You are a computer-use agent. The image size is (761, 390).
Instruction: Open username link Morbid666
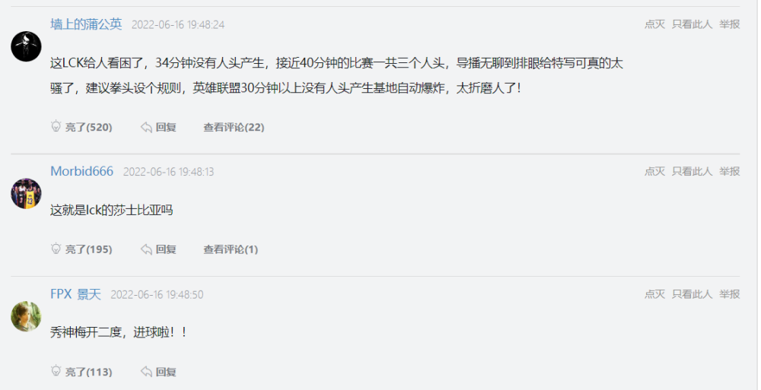click(81, 171)
